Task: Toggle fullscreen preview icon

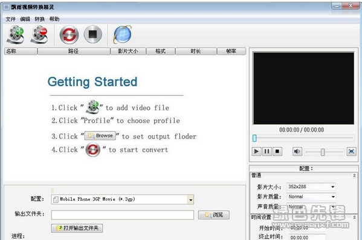Action: point(351,151)
